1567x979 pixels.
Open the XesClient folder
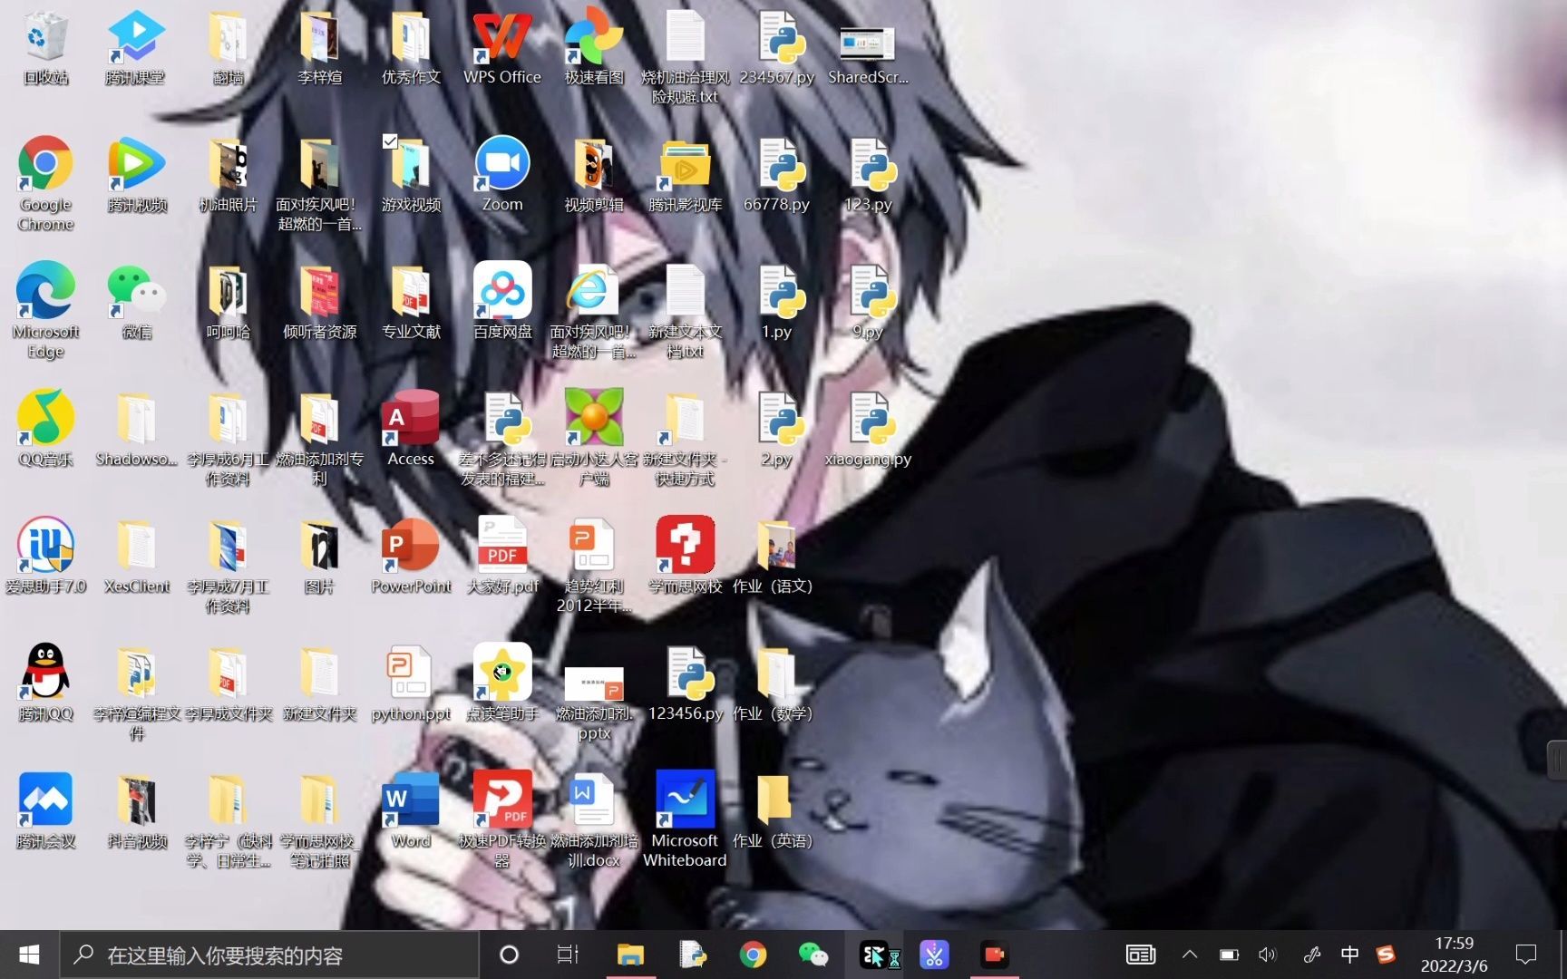click(x=137, y=555)
